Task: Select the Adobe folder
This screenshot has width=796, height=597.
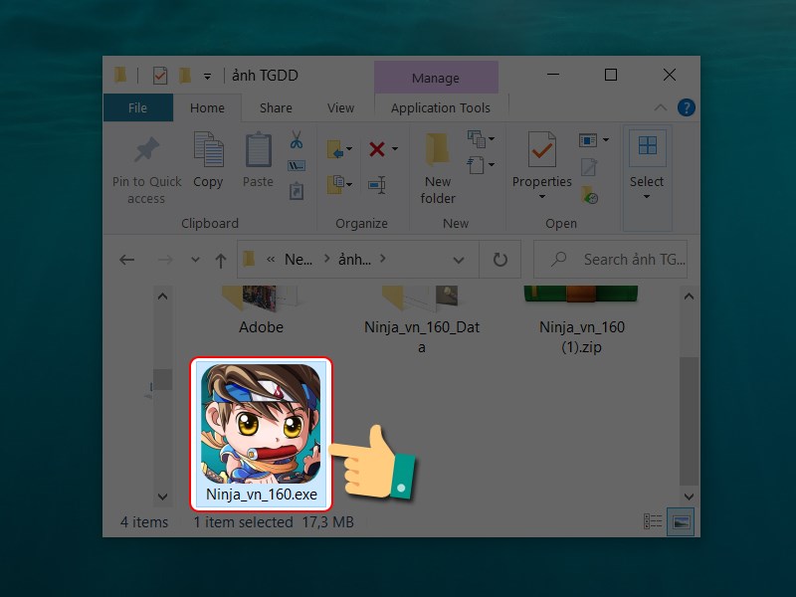Action: (x=261, y=310)
